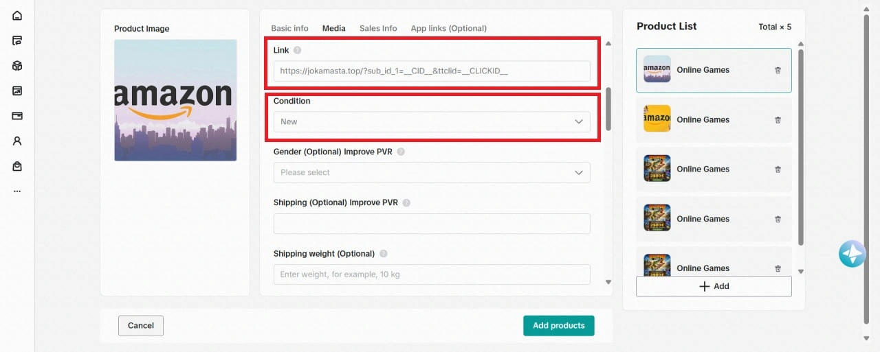Click the page vertical scrollbar thumb
The width and height of the screenshot is (880, 352).
(x=866, y=170)
